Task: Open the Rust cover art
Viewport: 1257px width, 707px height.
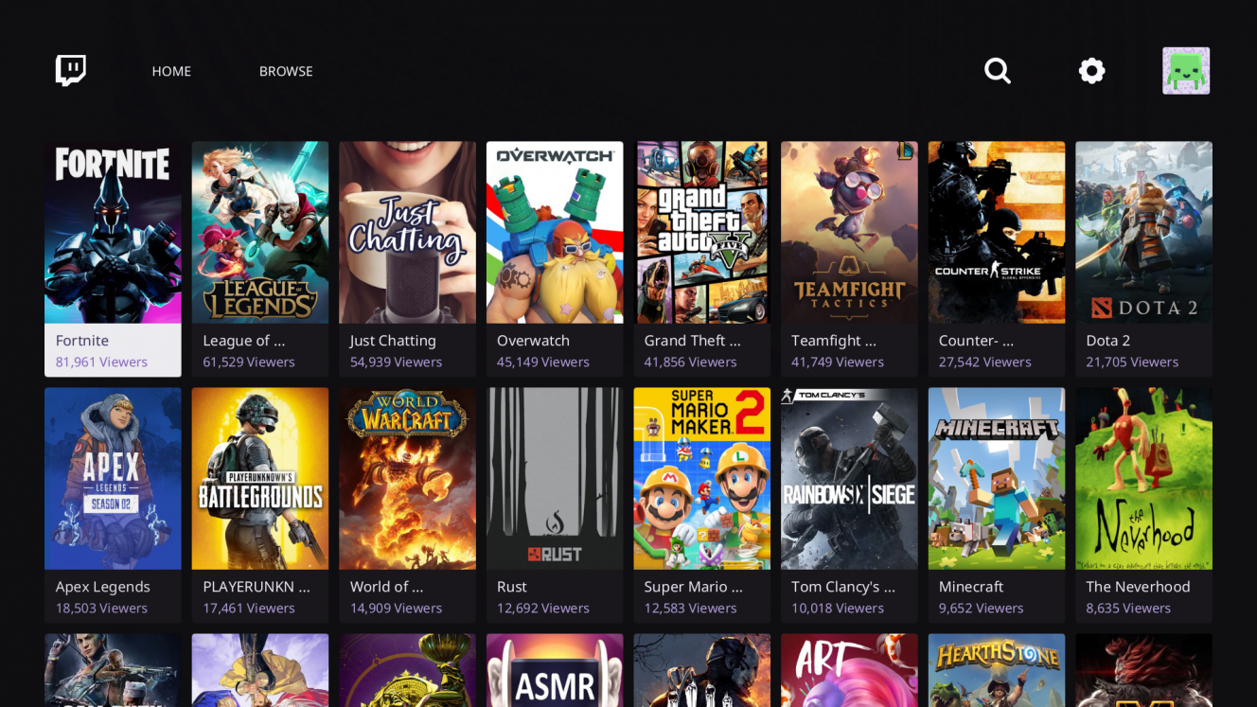Action: pyautogui.click(x=555, y=479)
